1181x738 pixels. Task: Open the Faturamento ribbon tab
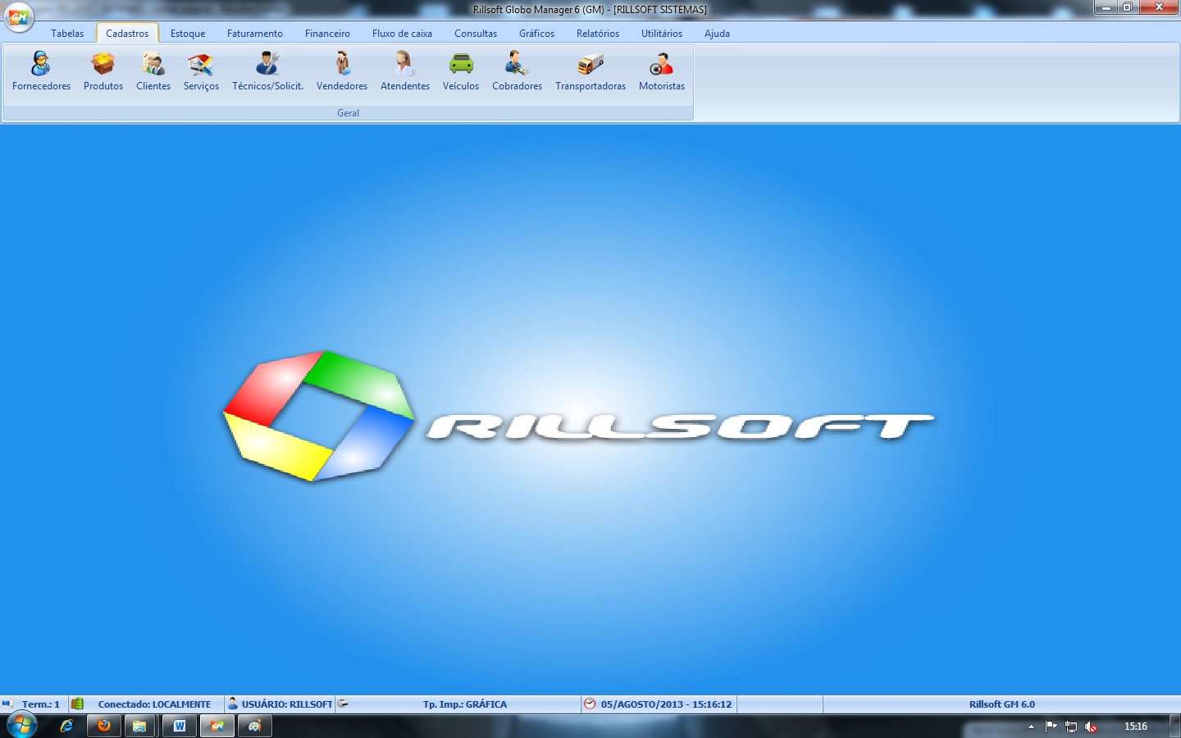tap(254, 34)
